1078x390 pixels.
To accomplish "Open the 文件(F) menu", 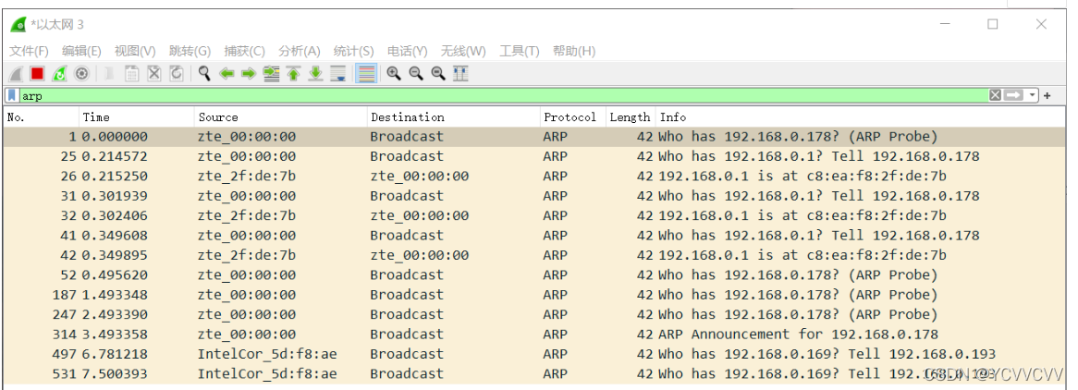I will [29, 51].
